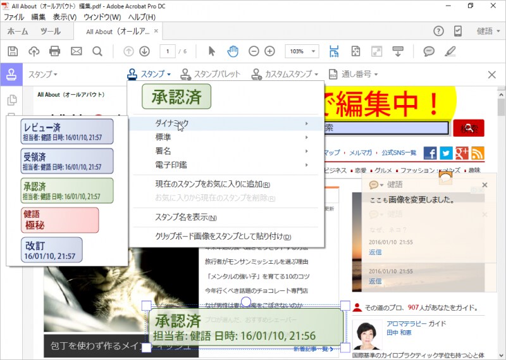Screen dimensions: 506x360
Task: Choose クリップボード画像をスタンプとして貼り付け
Action: pyautogui.click(x=223, y=237)
